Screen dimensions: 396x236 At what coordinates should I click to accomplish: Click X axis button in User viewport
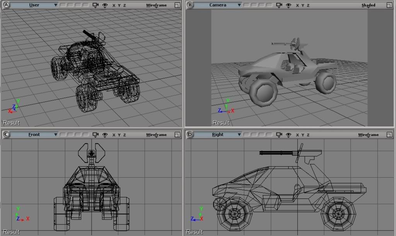(x=114, y=5)
